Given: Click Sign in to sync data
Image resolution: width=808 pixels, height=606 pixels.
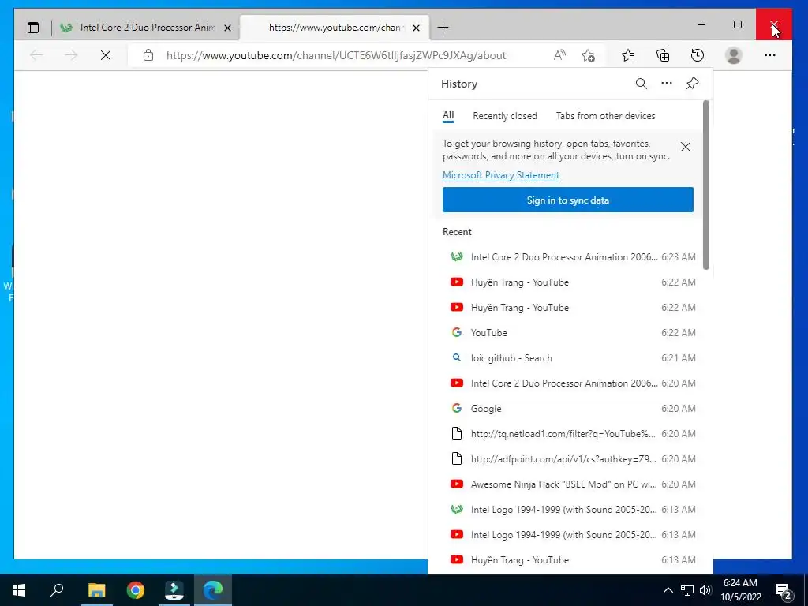Looking at the screenshot, I should [x=568, y=200].
